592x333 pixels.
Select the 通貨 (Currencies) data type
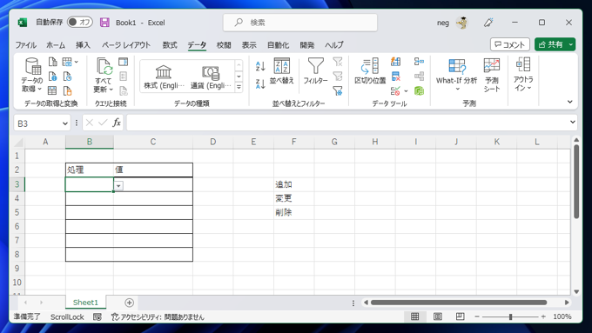pyautogui.click(x=211, y=77)
